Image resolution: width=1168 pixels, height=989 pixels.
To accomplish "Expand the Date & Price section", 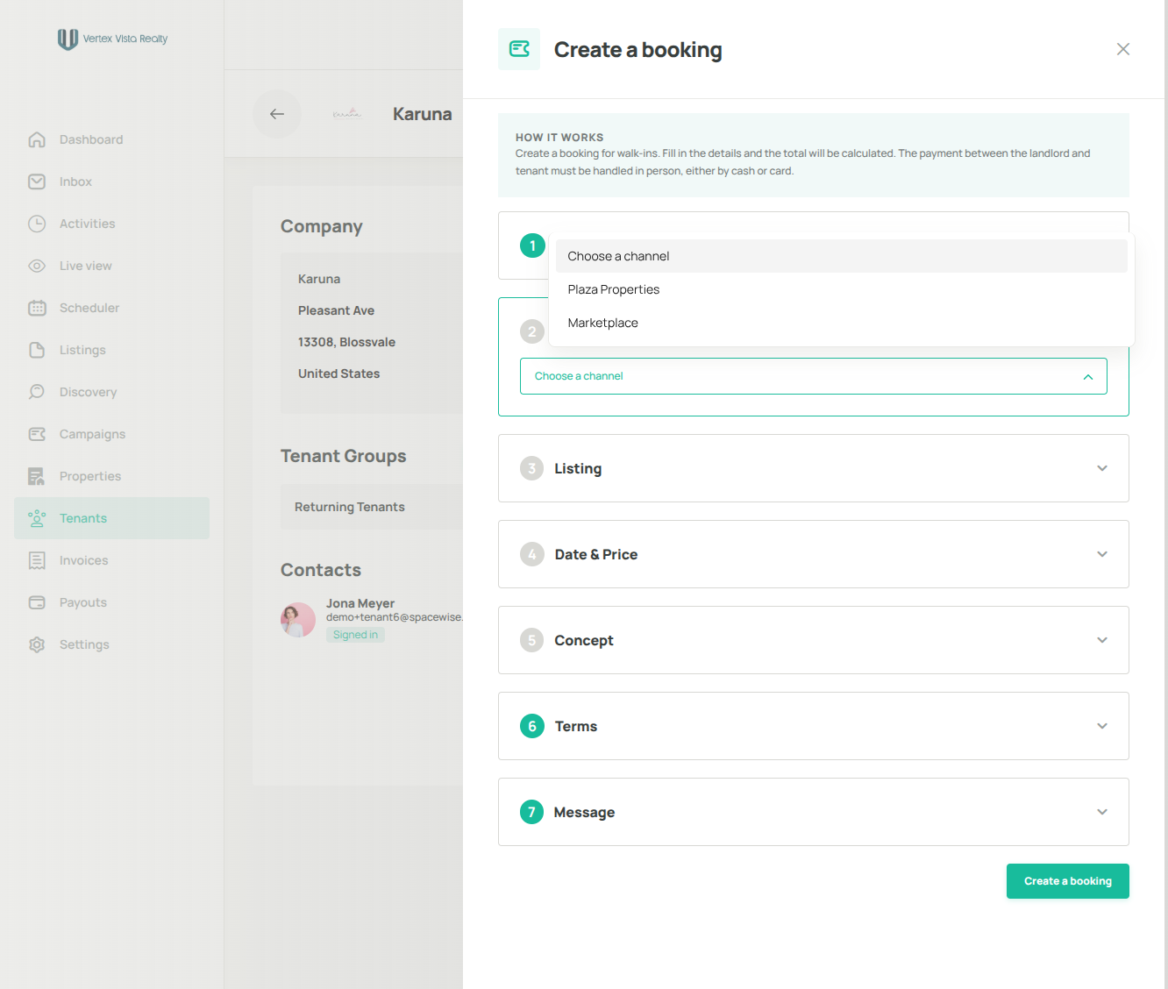I will (813, 554).
